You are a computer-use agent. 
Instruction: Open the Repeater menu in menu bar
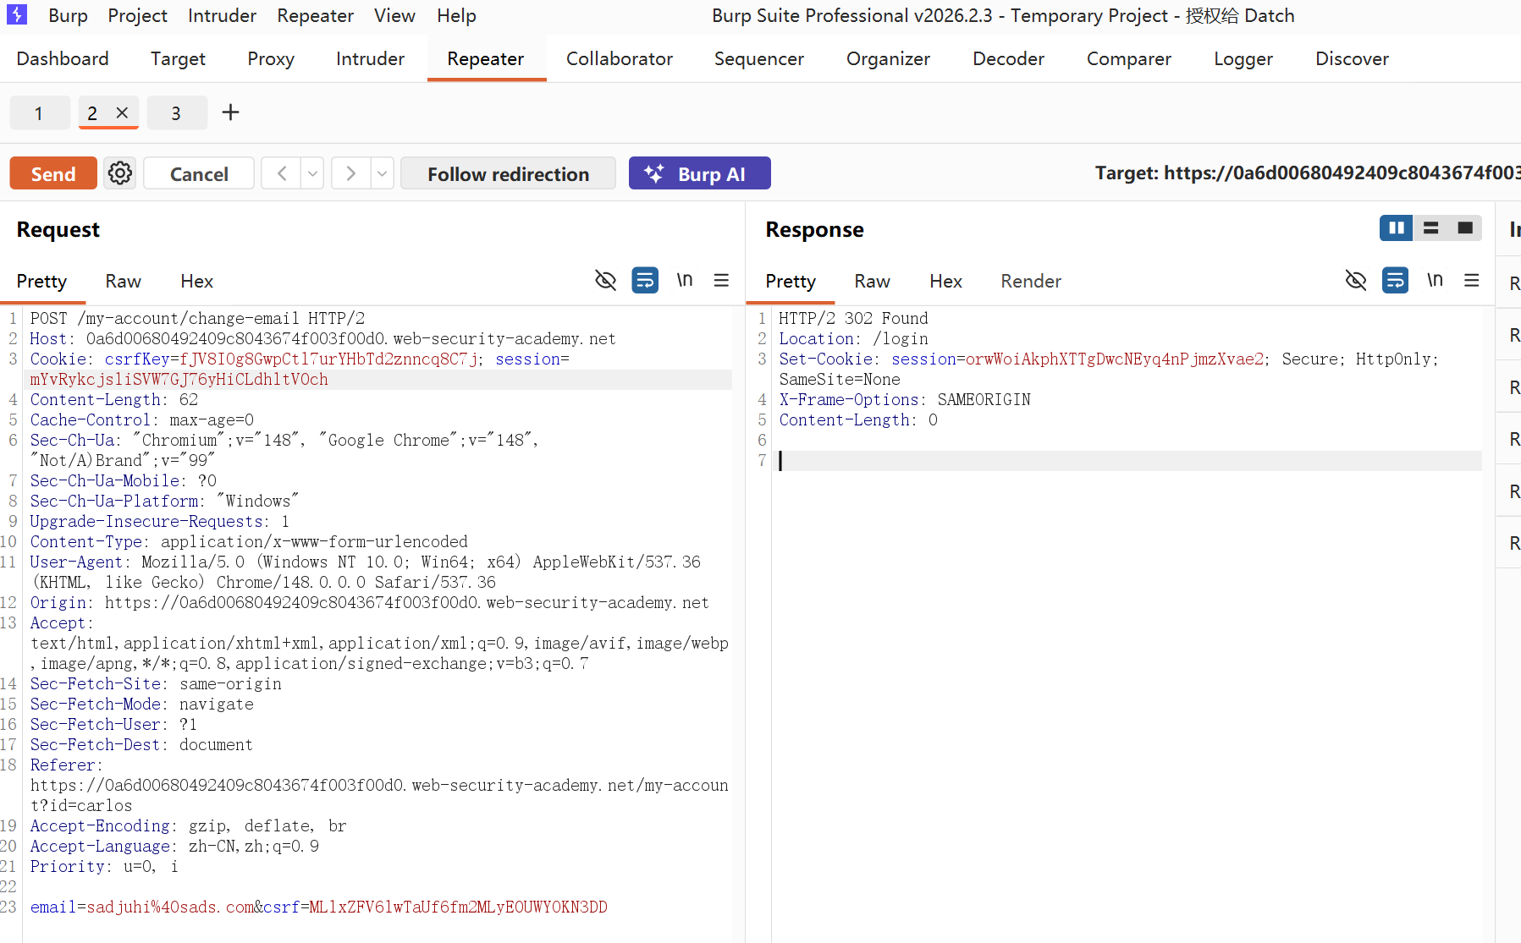coord(316,15)
